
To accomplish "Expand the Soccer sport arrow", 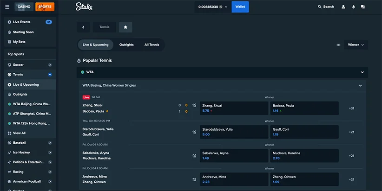I will point(50,65).
